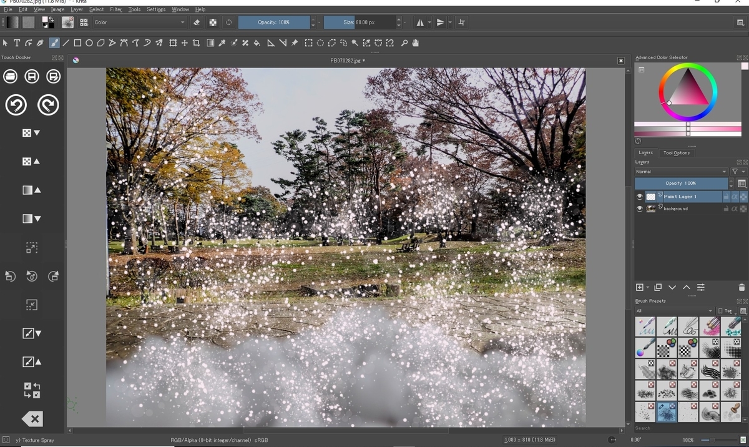Select the Color Picker eyedropper tool

222,43
